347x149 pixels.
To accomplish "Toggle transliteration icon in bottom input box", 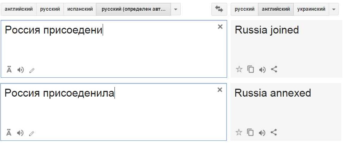I will [9, 133].
